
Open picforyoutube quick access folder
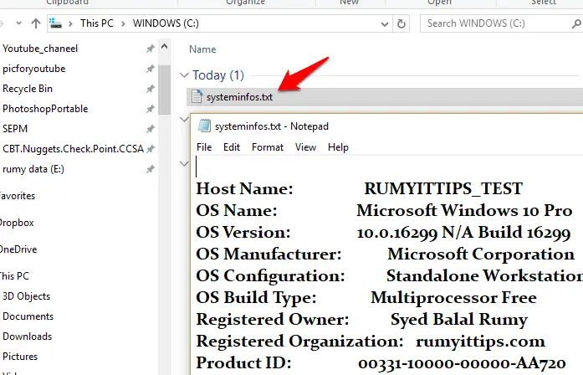coord(33,69)
